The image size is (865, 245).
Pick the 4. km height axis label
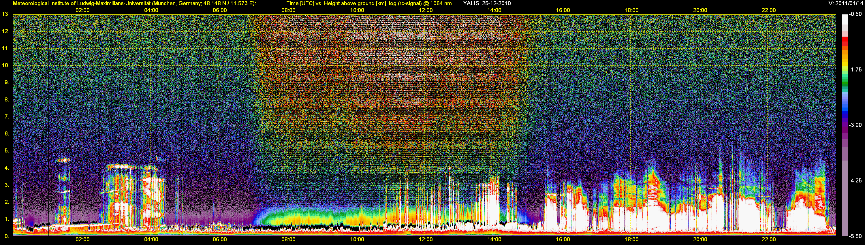point(6,168)
